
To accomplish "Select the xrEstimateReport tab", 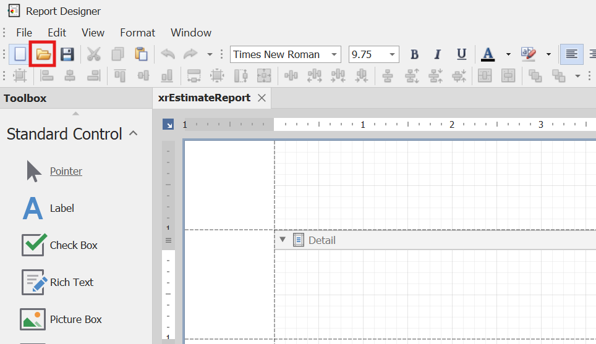I will pyautogui.click(x=204, y=98).
